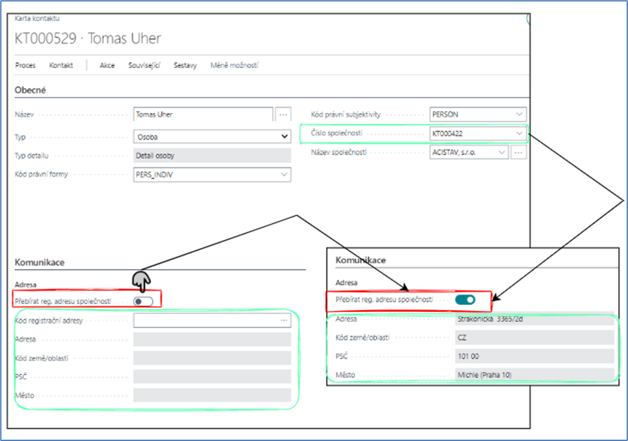Screen dimensions: 628x441
Task: Click the ellipsis button next to ACISTAV, s.r.o.
Action: pyautogui.click(x=519, y=153)
